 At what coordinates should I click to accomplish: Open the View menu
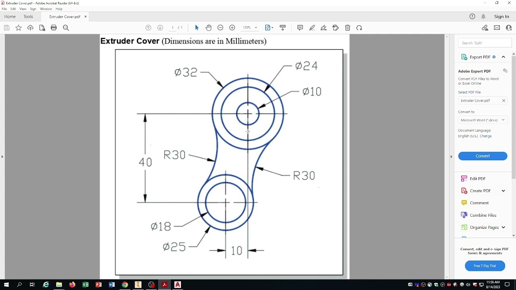click(23, 9)
